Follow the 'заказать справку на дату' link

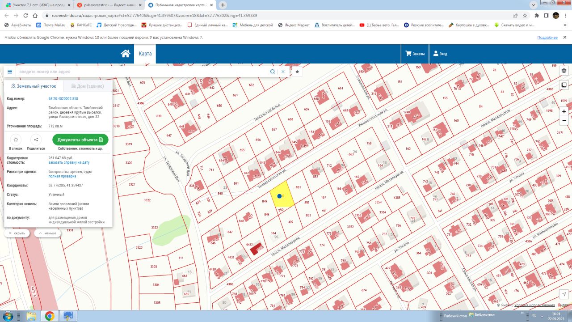click(x=69, y=162)
